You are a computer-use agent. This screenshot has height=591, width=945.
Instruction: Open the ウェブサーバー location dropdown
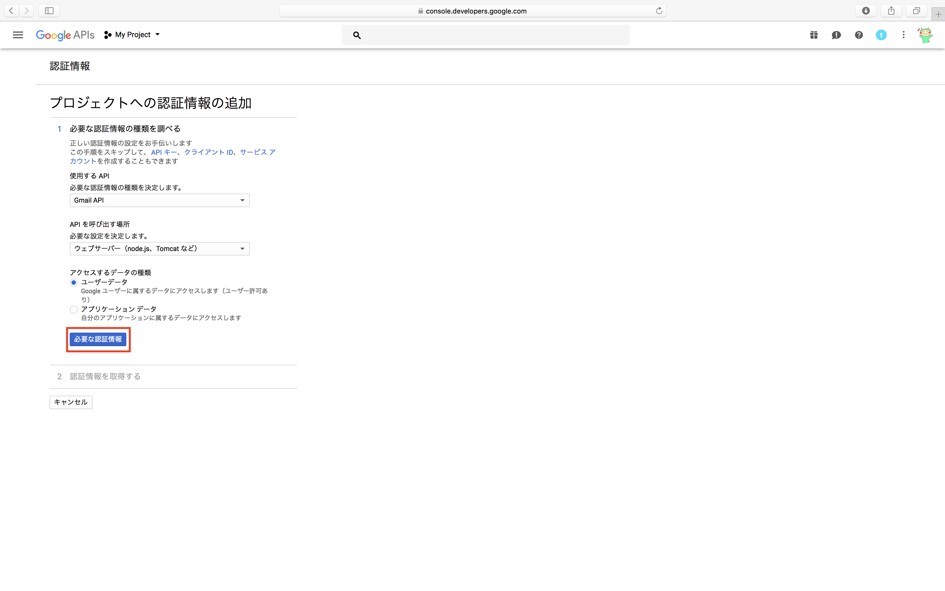point(159,249)
